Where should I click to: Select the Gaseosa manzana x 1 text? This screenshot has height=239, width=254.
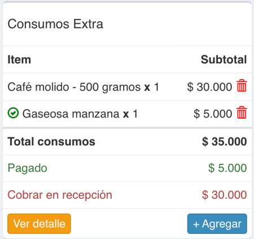click(x=80, y=114)
